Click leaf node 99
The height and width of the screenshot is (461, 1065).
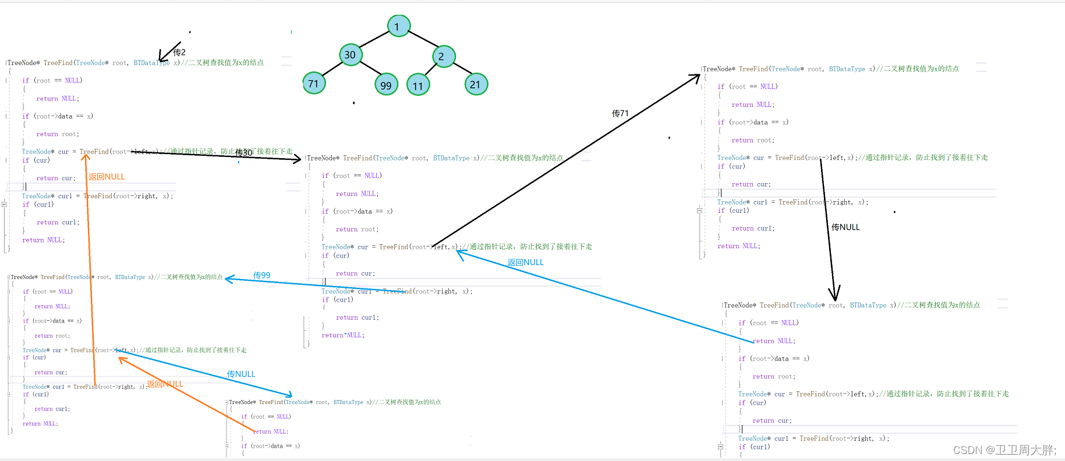(x=386, y=84)
